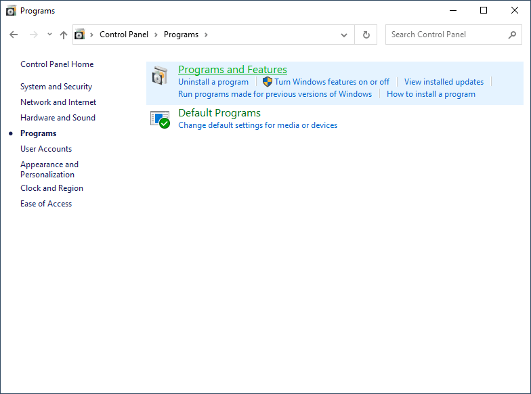This screenshot has height=394, width=531.
Task: Open How to install a program
Action: point(431,94)
